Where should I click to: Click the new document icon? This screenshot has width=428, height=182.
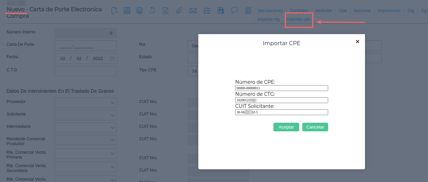pyautogui.click(x=115, y=11)
